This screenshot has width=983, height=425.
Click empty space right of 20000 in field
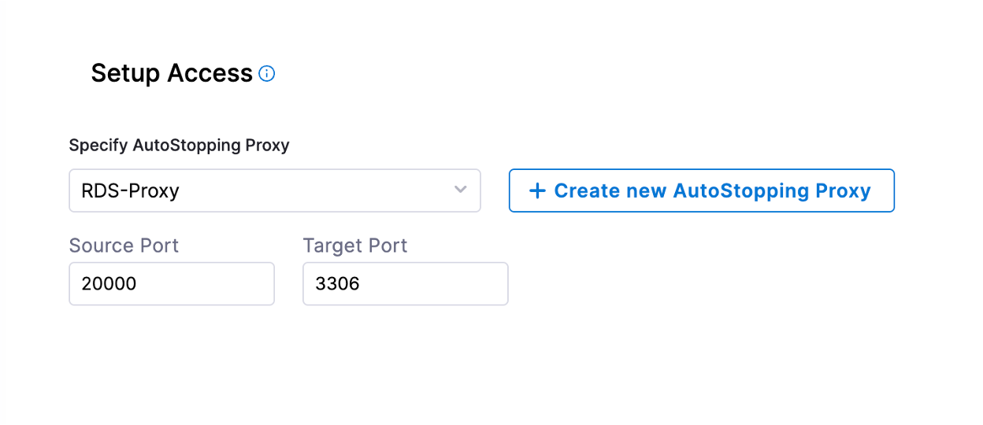pyautogui.click(x=213, y=283)
